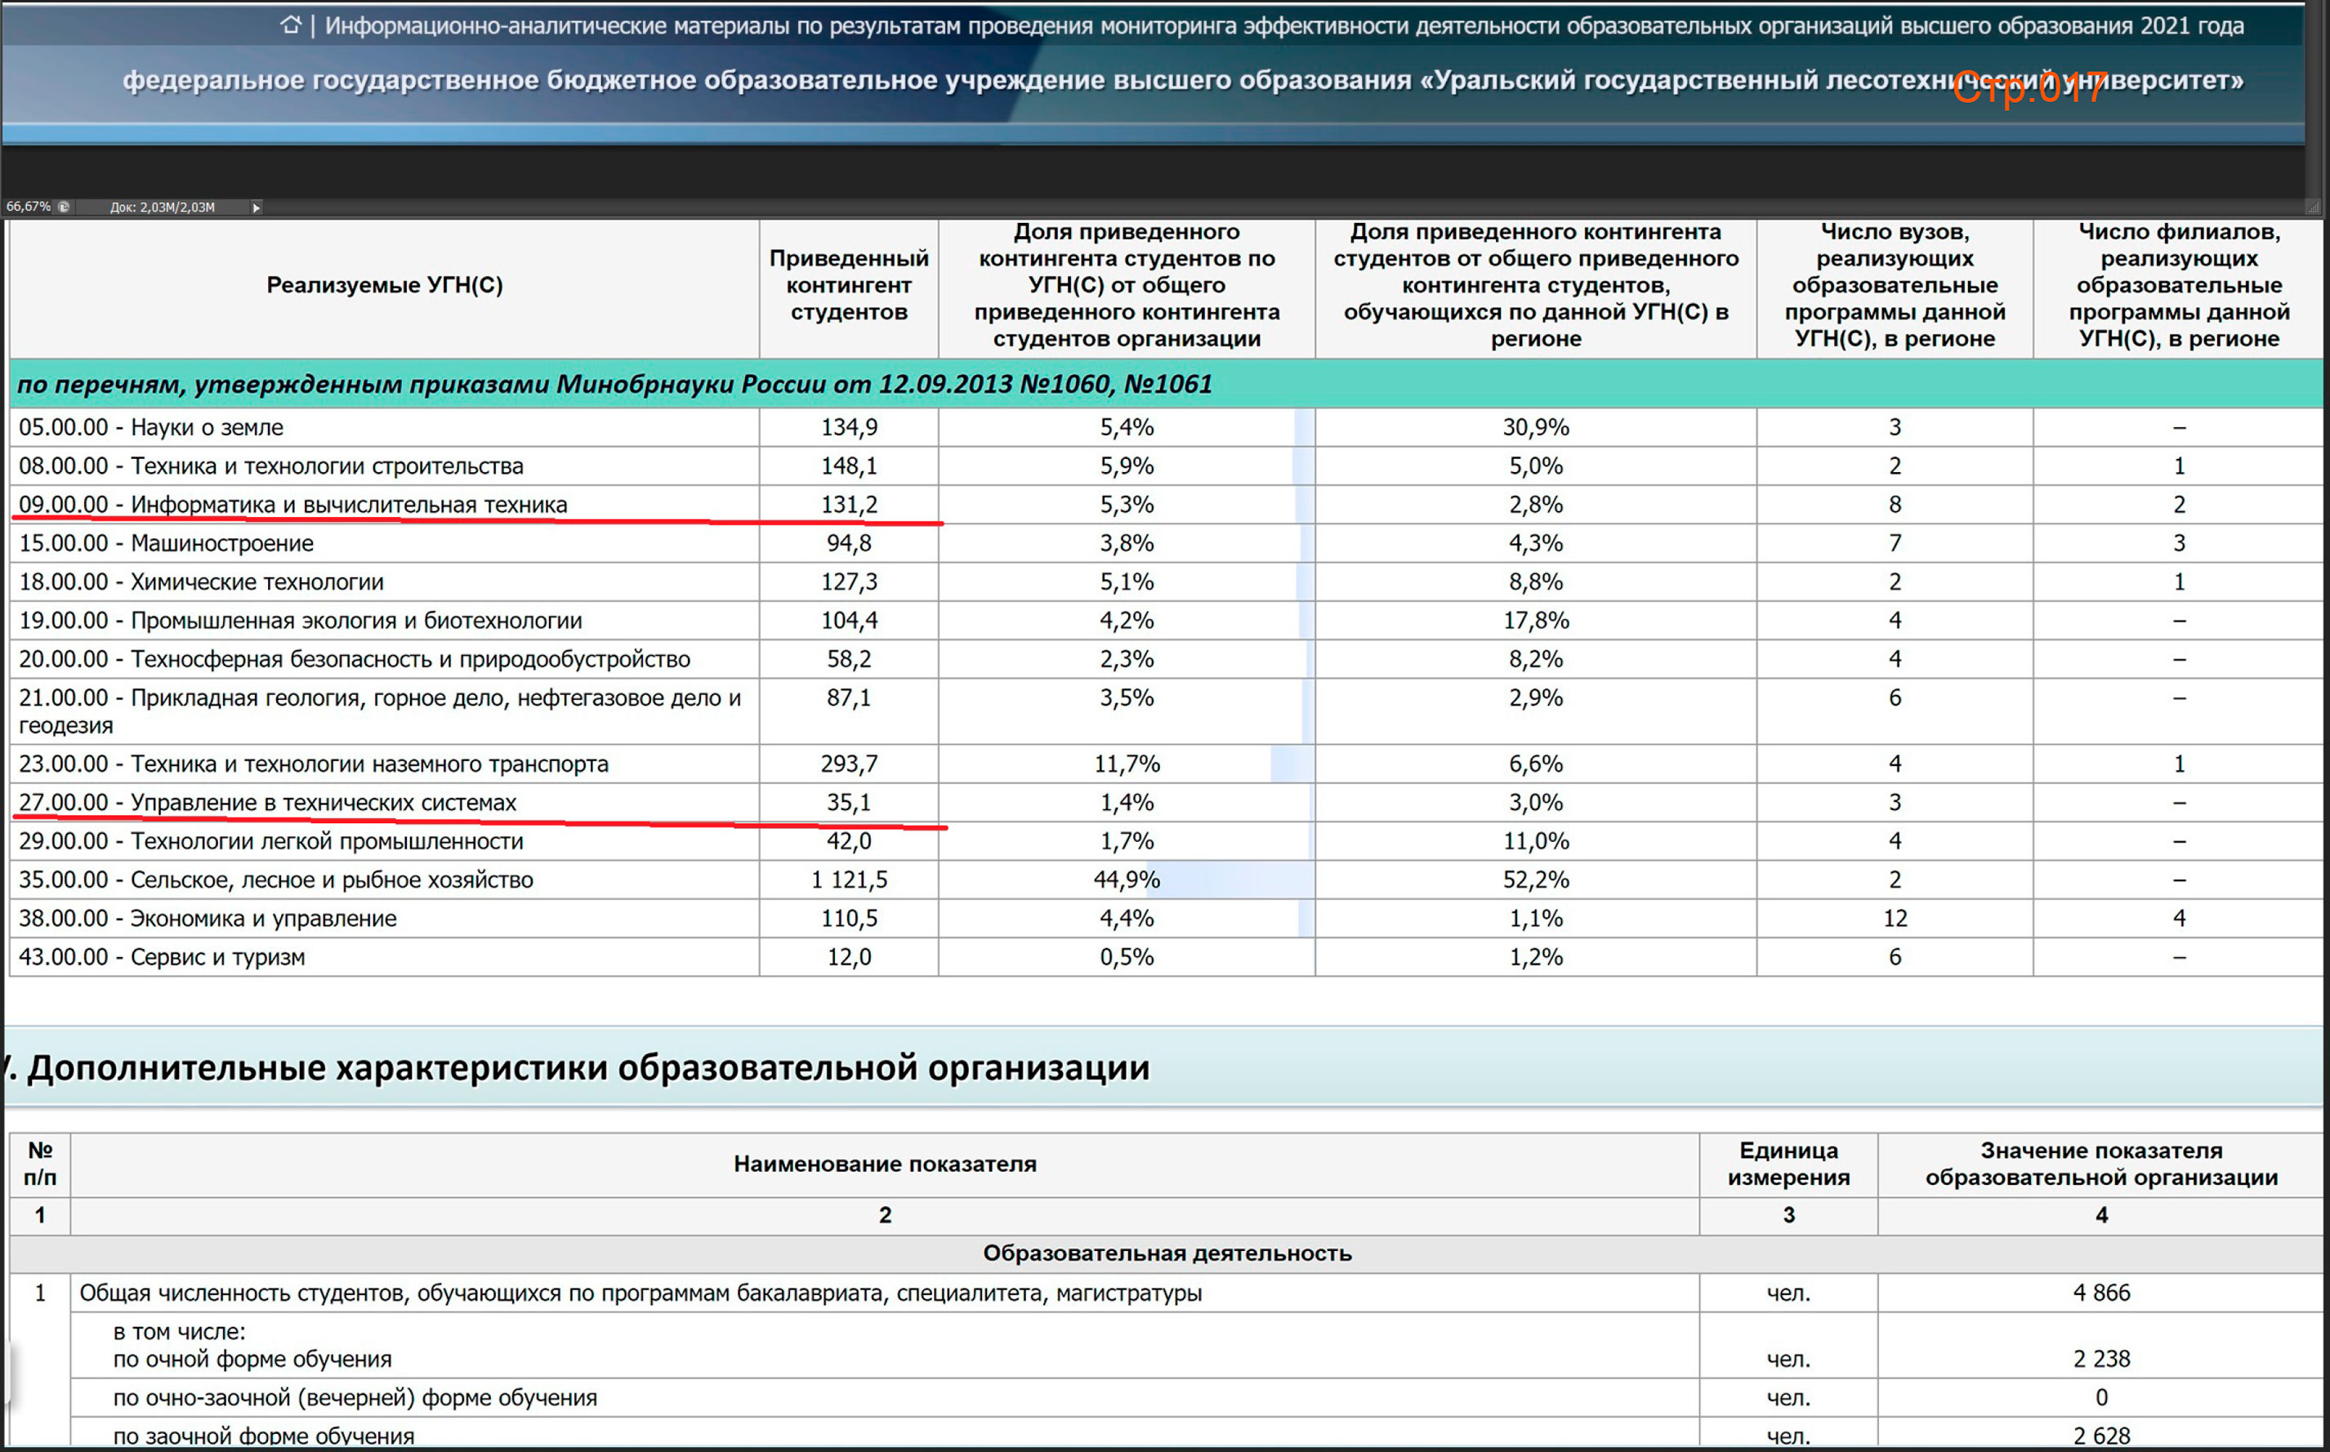Click the 66,67% zoom level field

(x=28, y=207)
